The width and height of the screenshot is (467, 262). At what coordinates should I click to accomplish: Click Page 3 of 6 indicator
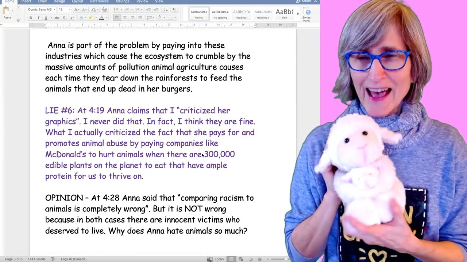[x=13, y=259]
